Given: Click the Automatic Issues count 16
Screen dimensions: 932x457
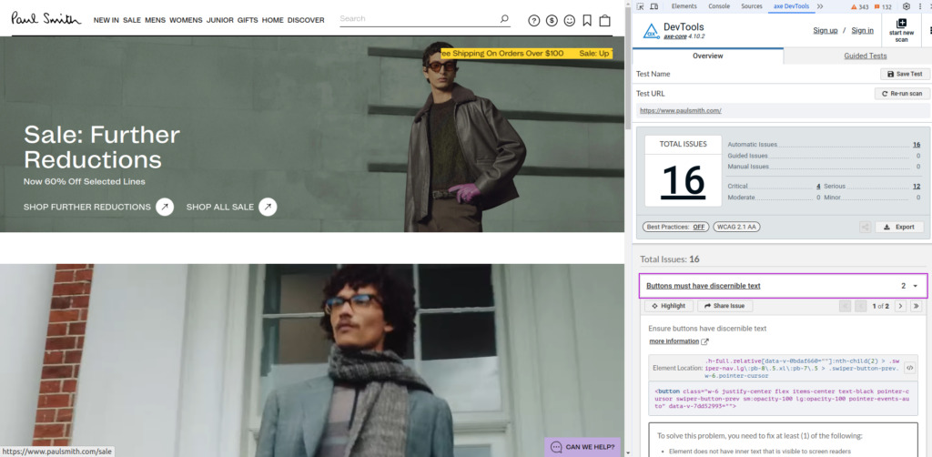Looking at the screenshot, I should coord(917,145).
